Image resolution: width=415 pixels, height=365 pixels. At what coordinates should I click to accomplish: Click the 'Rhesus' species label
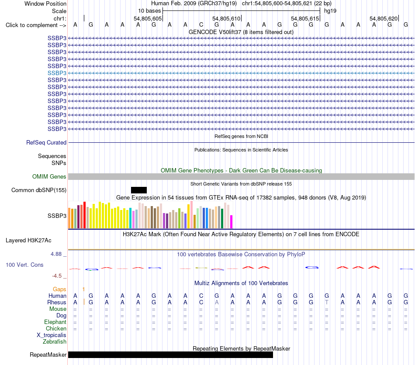(57, 302)
